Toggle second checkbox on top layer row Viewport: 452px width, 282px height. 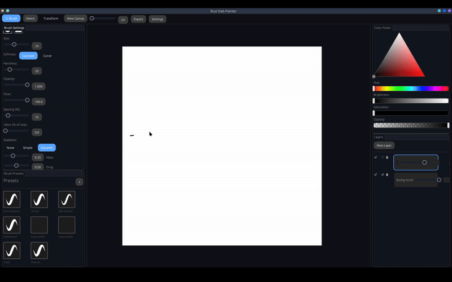pos(383,157)
